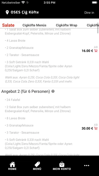Open Menü via price tag icon
The height and width of the screenshot is (176, 99).
(x=37, y=166)
